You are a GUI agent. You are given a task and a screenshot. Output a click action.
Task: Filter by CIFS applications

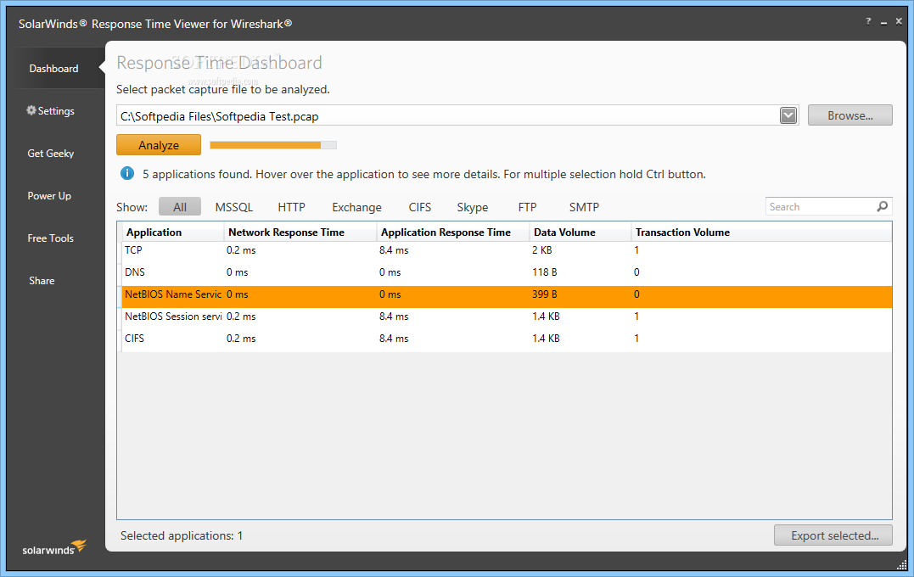420,207
